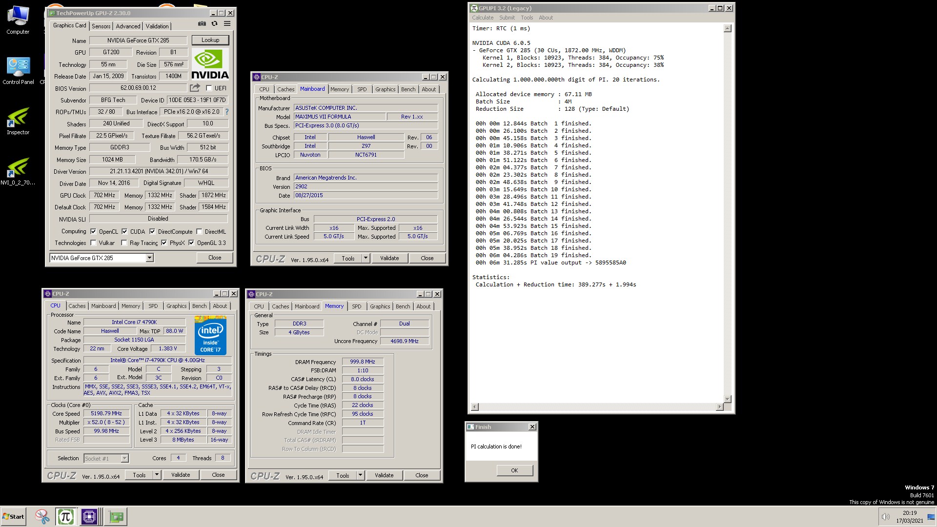This screenshot has height=527, width=937.
Task: Open the Control Panel desktop icon
Action: pyautogui.click(x=18, y=71)
